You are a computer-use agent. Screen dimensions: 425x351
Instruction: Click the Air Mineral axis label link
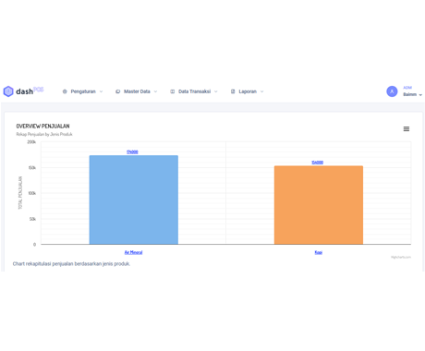coord(133,252)
